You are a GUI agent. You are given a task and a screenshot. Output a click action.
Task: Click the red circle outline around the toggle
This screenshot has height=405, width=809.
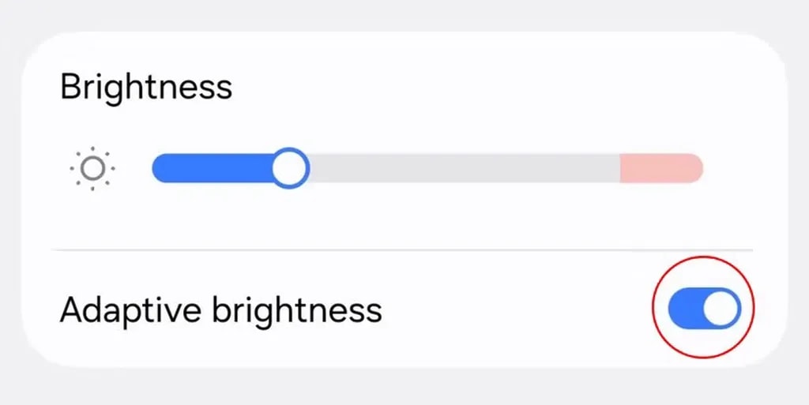click(x=653, y=308)
